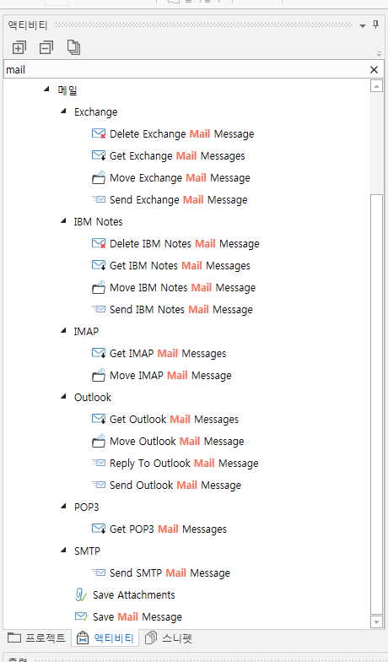Select the Get IMAP Mail Messages label
The height and width of the screenshot is (662, 388).
coord(168,354)
